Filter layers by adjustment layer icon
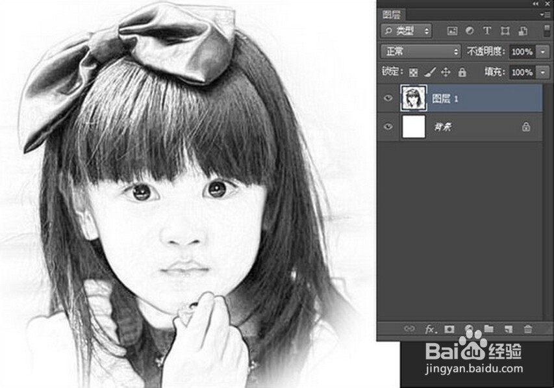The height and width of the screenshot is (388, 554). [x=470, y=31]
